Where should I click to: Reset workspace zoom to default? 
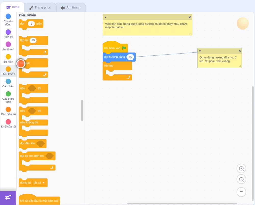click(241, 192)
